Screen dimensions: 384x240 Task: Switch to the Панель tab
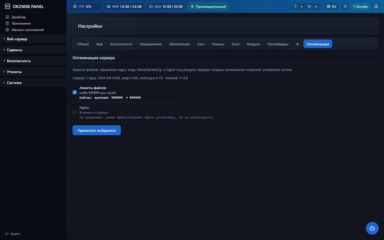click(x=218, y=44)
